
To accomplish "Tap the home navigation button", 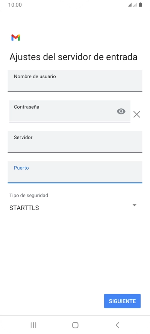I will pyautogui.click(x=75, y=325).
